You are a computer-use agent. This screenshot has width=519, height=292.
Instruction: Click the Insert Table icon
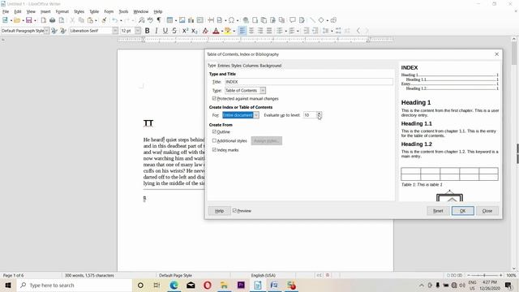tap(169, 20)
